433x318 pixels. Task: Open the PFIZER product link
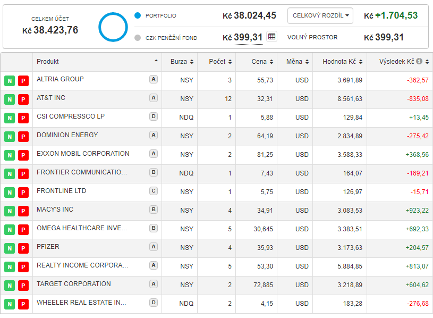48,247
